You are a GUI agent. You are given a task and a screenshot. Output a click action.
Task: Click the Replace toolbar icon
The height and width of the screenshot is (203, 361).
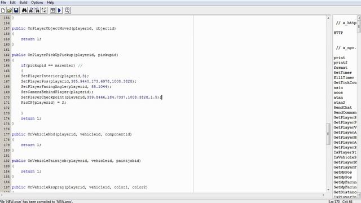(x=37, y=10)
